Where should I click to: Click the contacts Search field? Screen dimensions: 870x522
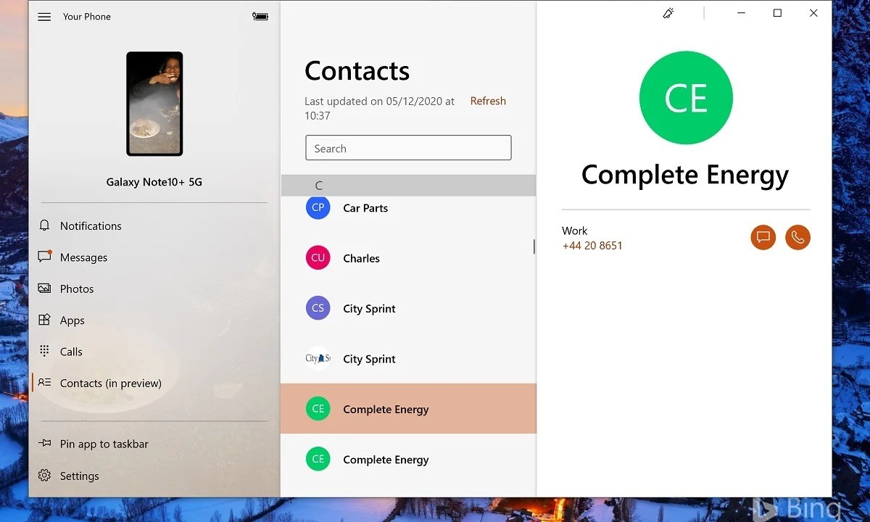point(408,148)
